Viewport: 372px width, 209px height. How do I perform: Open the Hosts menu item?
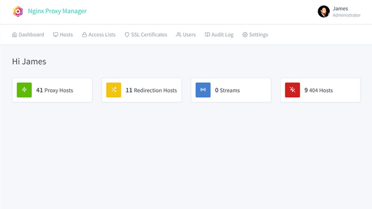[63, 35]
